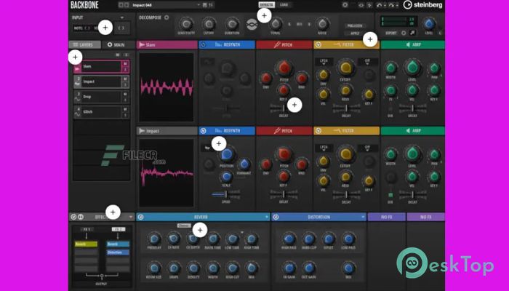Select the Drop layer row
This screenshot has width=509, height=291.
102,97
